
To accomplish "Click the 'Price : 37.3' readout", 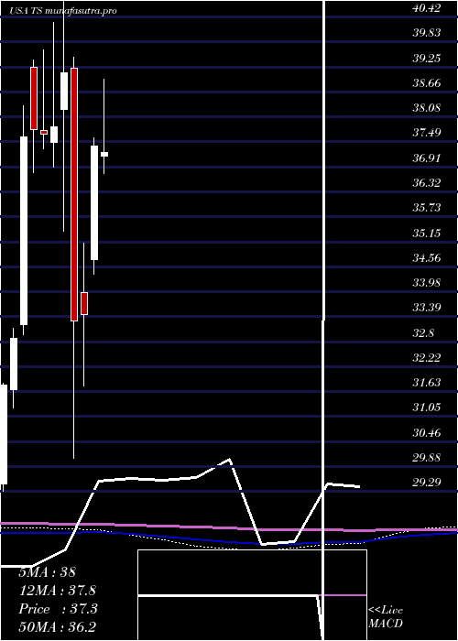I will 58,609.
